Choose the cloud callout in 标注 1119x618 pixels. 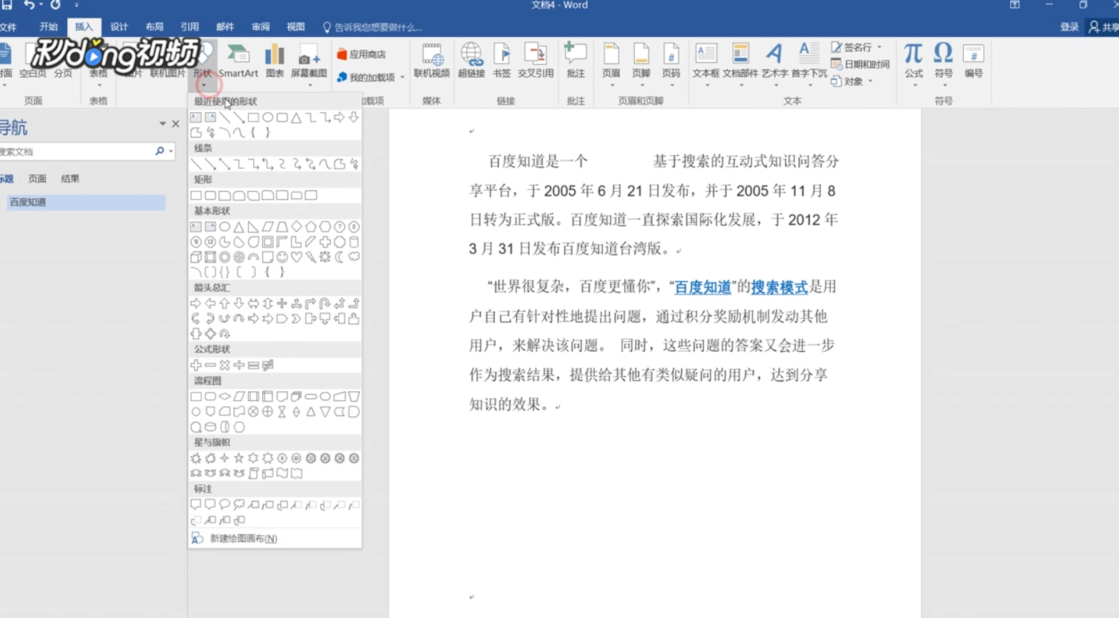(239, 505)
